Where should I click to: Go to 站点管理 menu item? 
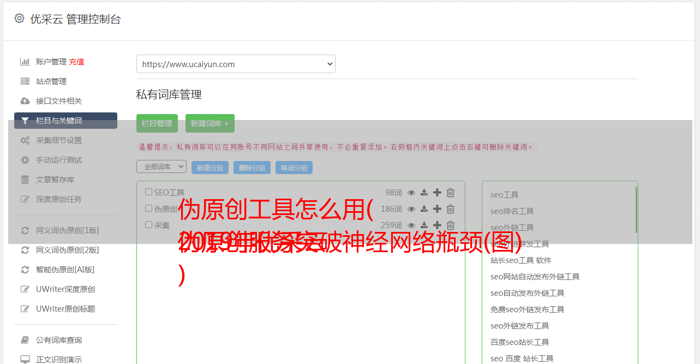tap(51, 81)
